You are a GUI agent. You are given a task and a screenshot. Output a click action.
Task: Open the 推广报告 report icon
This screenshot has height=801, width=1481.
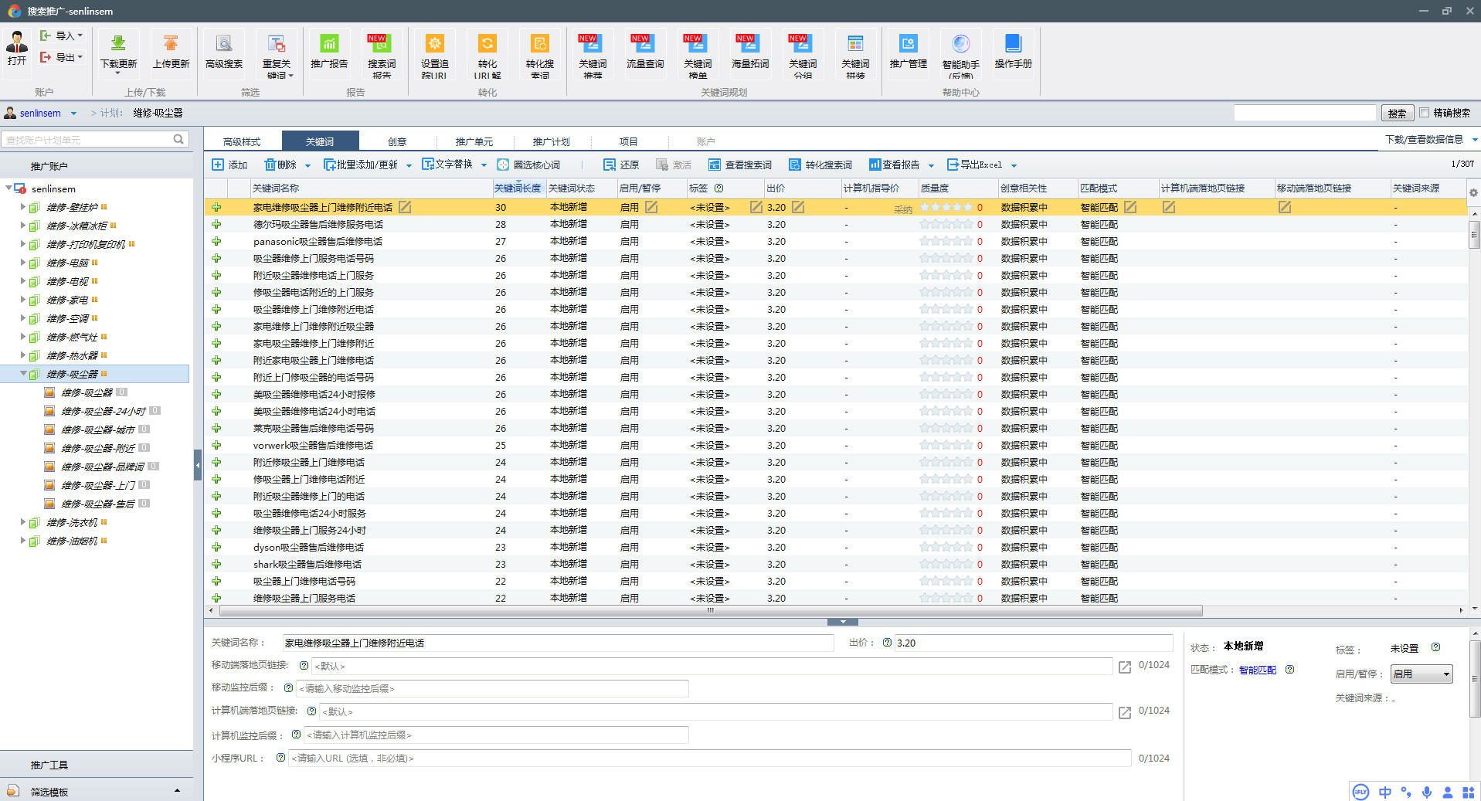329,45
